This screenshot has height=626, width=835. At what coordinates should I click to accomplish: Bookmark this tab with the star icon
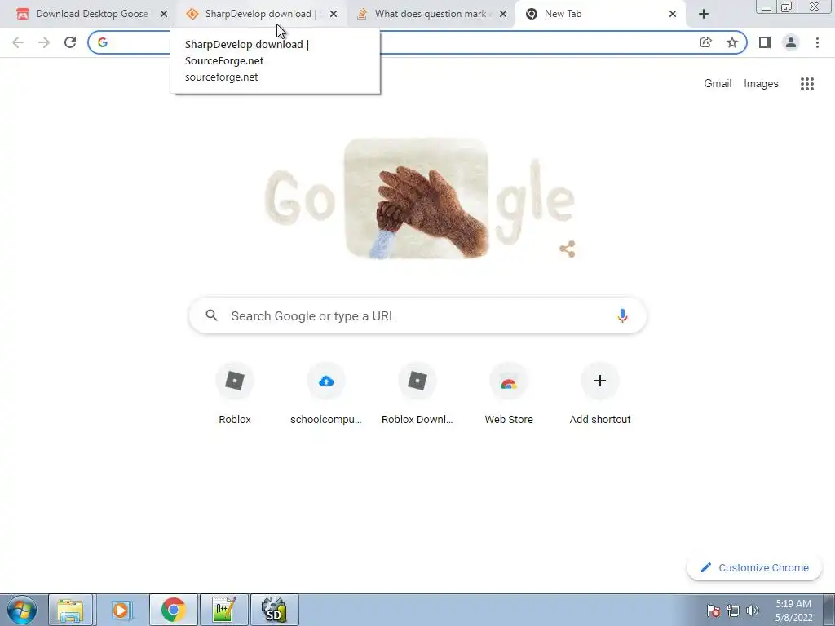click(x=732, y=42)
